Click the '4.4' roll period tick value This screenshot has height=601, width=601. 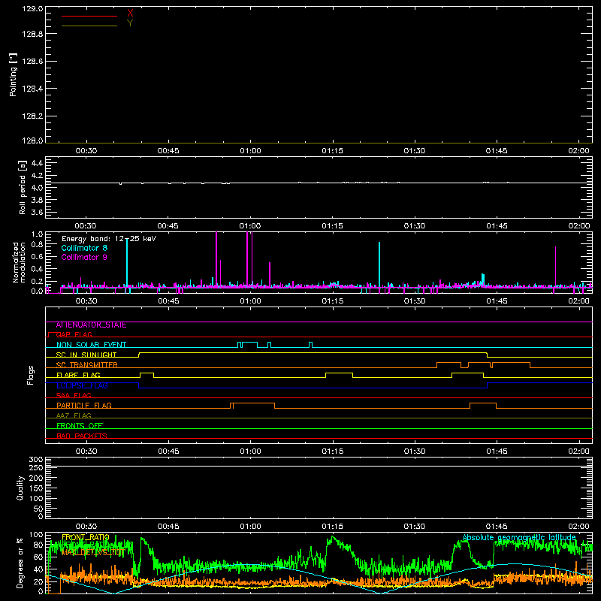(x=37, y=163)
